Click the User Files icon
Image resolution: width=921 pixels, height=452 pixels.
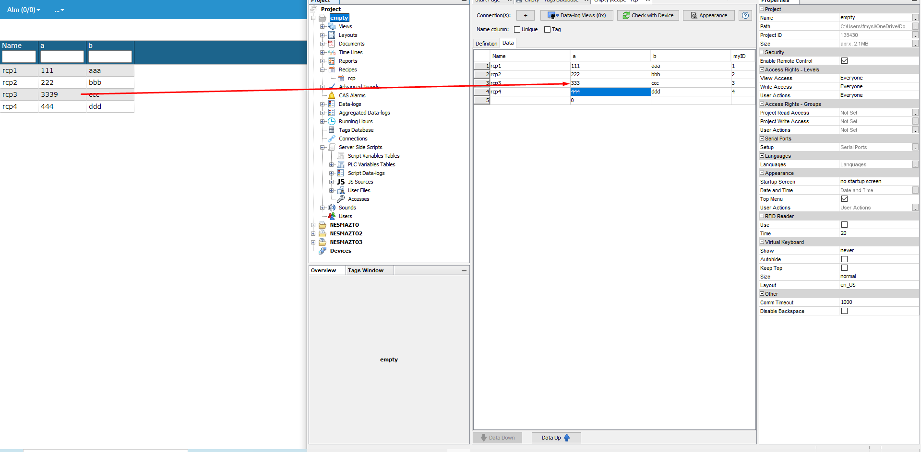[x=341, y=190]
